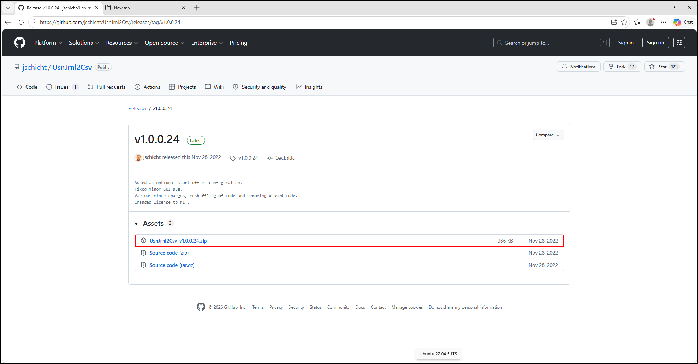This screenshot has height=364, width=698.
Task: Go to the GitHub homepage logo
Action: pyautogui.click(x=20, y=43)
